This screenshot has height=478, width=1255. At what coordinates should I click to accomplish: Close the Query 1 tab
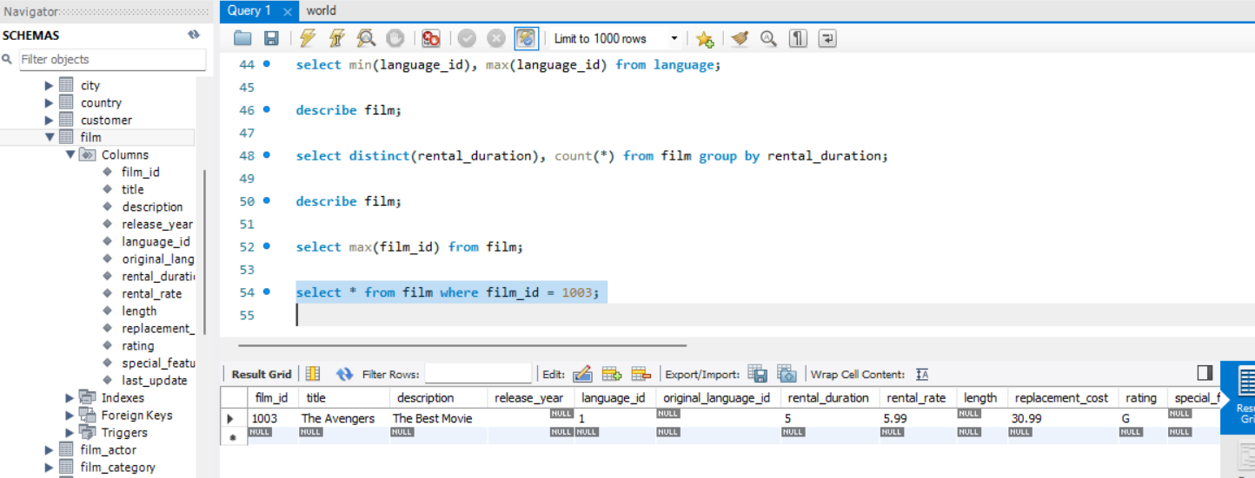pyautogui.click(x=288, y=11)
